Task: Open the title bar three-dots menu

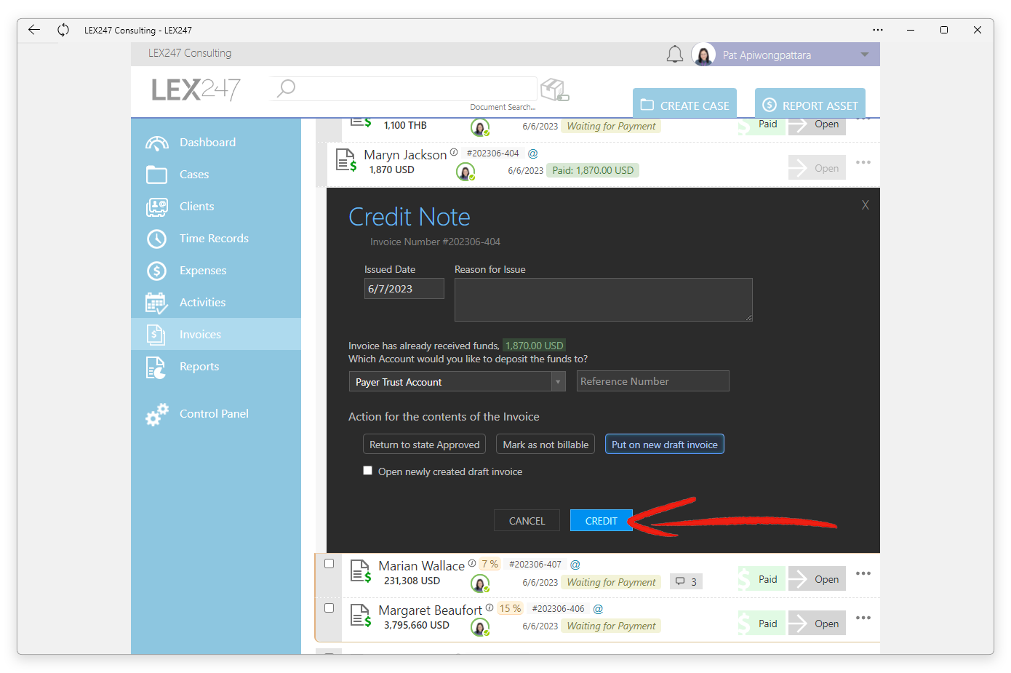Action: tap(878, 30)
